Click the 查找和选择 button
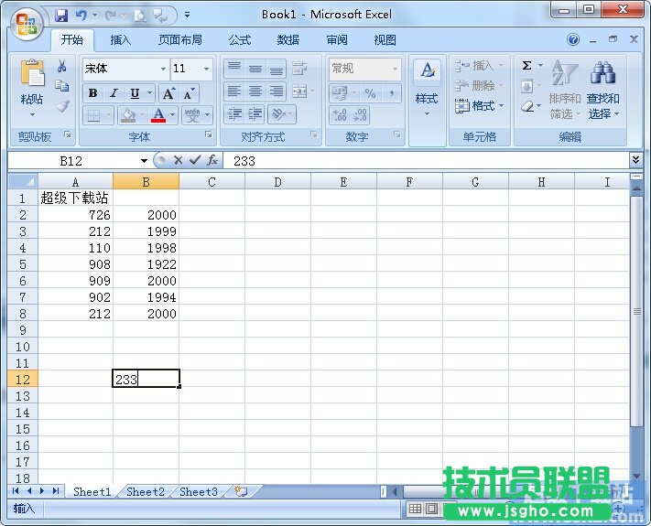 tap(602, 91)
